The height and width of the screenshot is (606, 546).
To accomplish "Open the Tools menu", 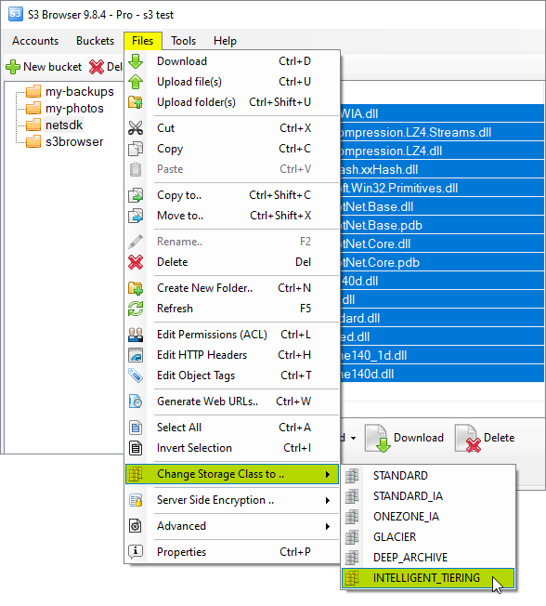I will tap(184, 41).
